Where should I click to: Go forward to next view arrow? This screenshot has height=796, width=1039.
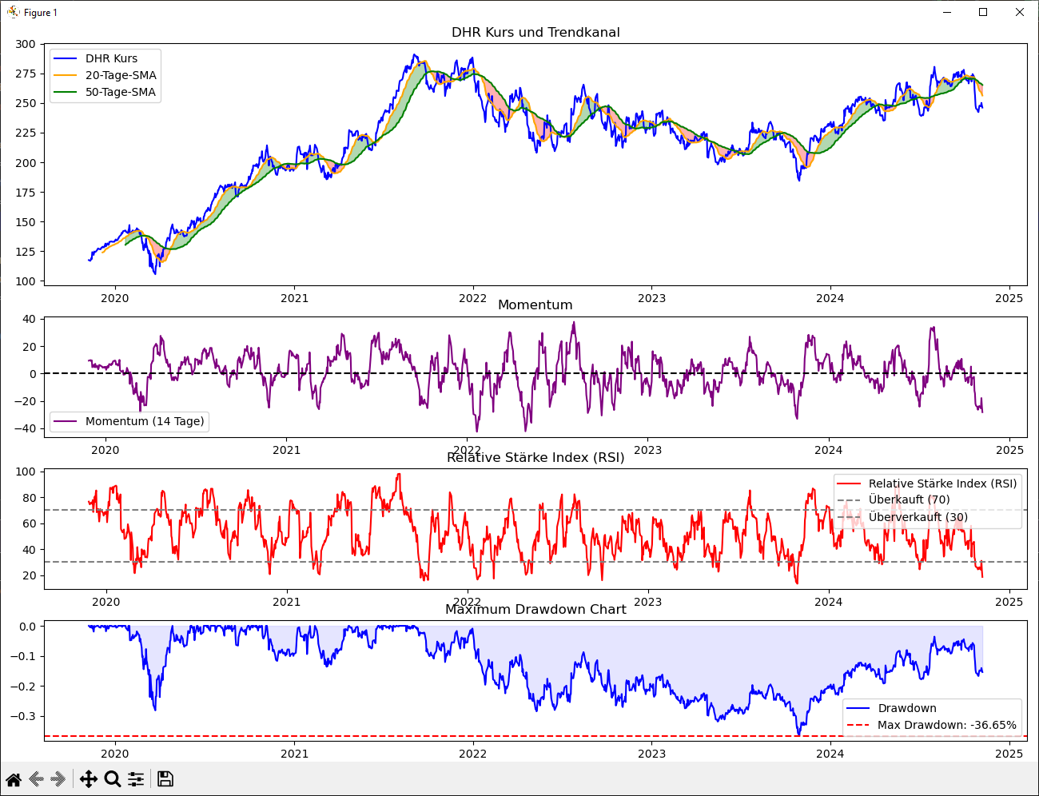58,779
